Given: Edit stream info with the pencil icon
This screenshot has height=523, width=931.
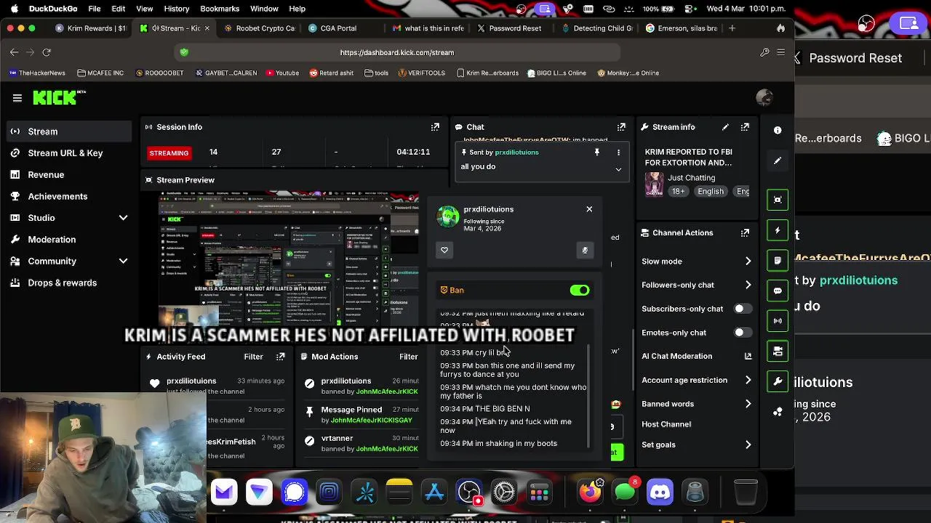Looking at the screenshot, I should 725,126.
